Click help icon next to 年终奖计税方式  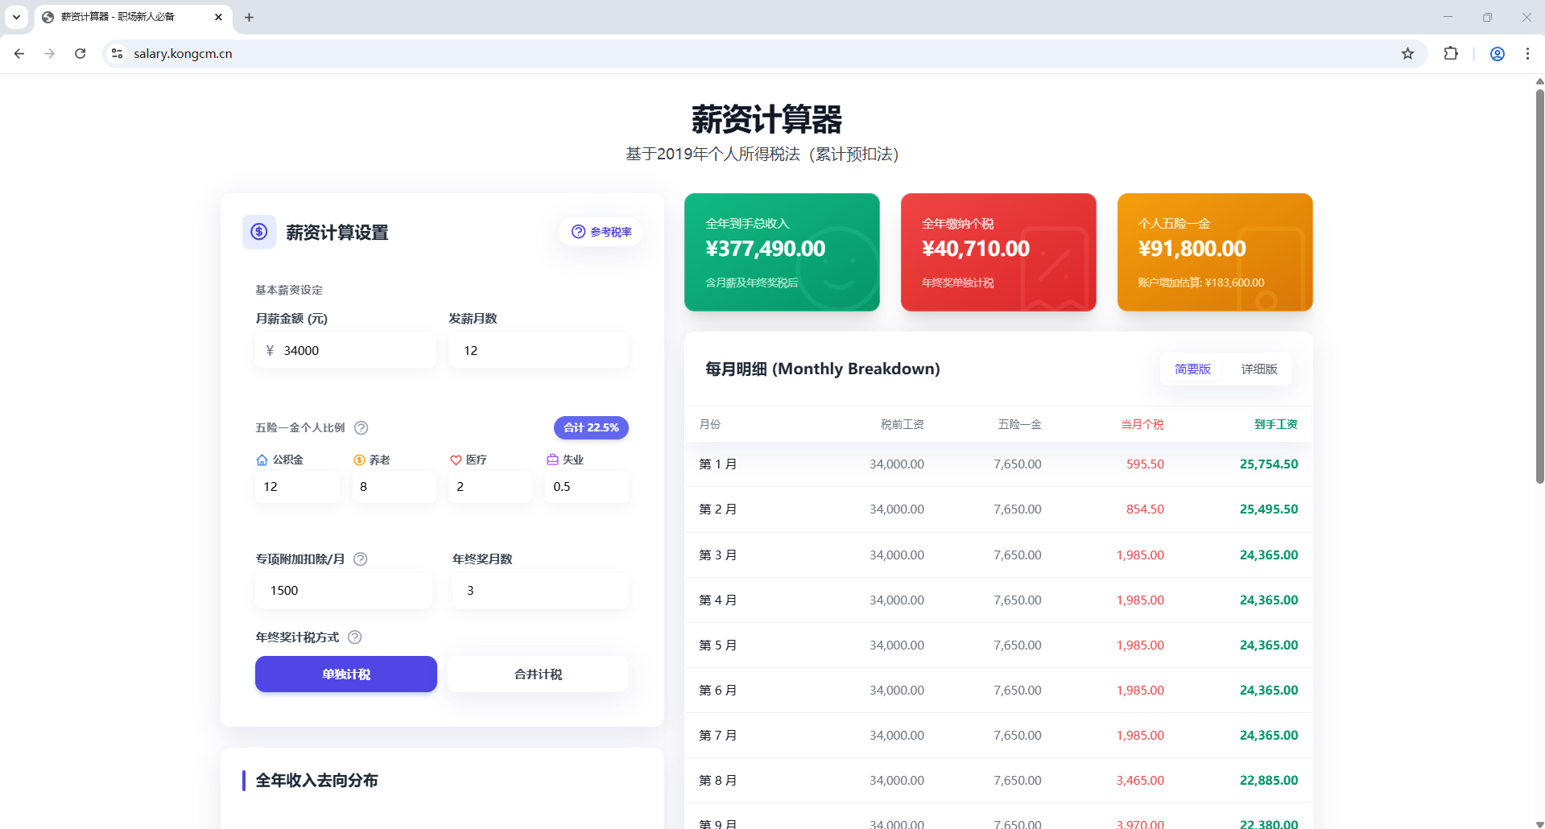pos(354,637)
